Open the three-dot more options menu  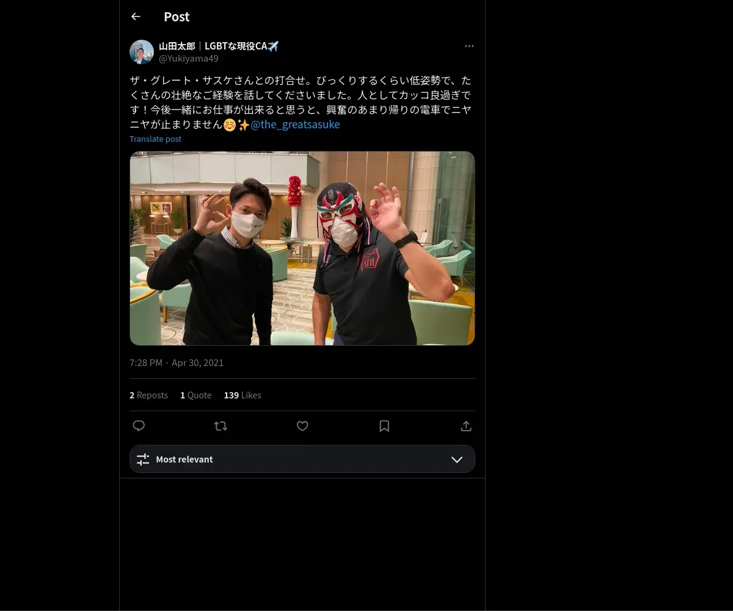[x=469, y=46]
